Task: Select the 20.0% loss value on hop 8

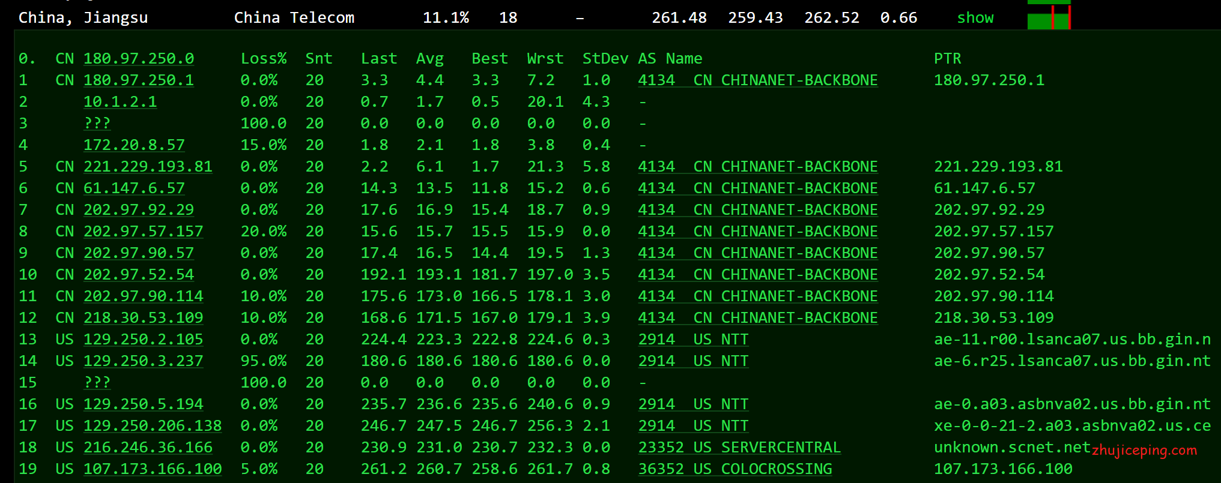Action: pyautogui.click(x=264, y=232)
